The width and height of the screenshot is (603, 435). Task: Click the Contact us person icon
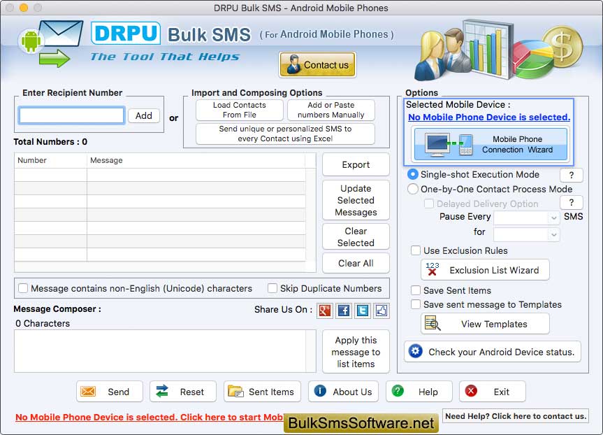coord(293,64)
